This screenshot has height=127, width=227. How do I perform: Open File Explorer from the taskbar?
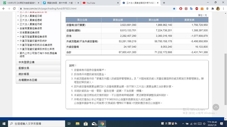78,124
